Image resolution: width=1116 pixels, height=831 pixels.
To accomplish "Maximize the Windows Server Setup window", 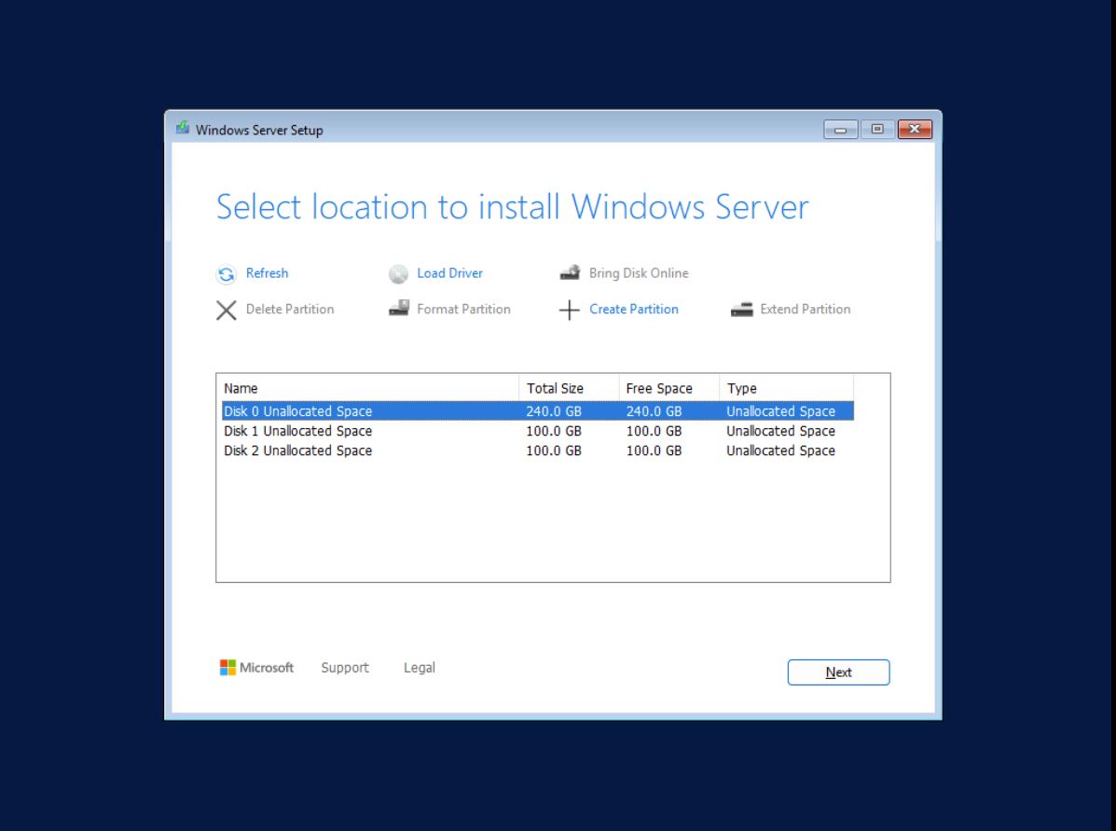I will pos(877,129).
